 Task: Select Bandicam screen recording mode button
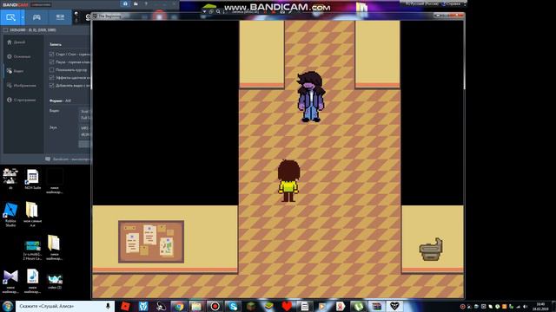pos(10,17)
